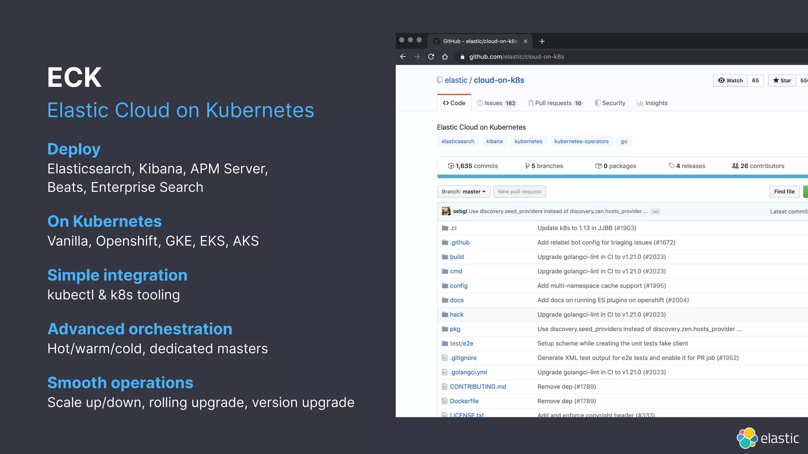The height and width of the screenshot is (454, 808).
Task: View the 5 branches
Action: coord(544,166)
